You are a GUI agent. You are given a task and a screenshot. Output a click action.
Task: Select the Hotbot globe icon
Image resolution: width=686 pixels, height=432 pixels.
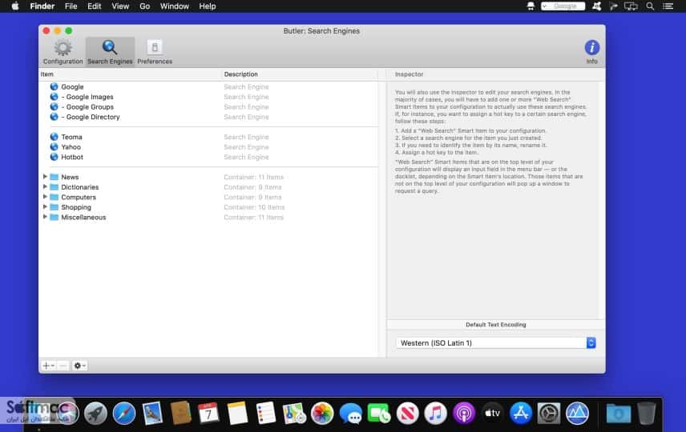tap(54, 157)
